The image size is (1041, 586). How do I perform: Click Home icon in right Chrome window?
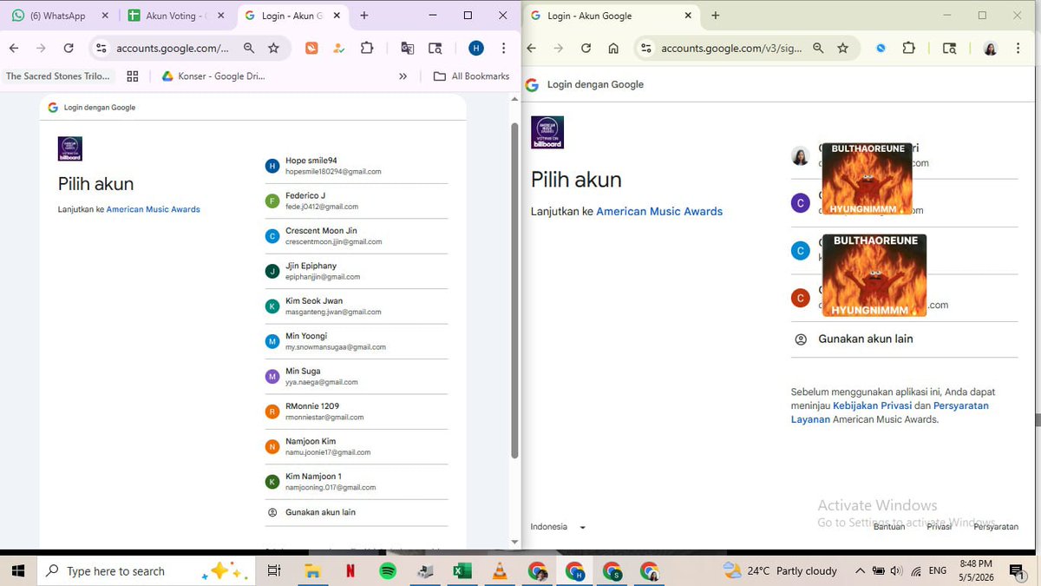613,49
